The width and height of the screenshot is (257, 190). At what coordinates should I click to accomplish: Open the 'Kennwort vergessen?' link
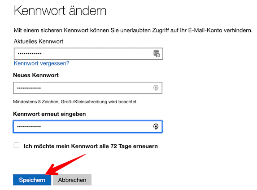coord(41,63)
